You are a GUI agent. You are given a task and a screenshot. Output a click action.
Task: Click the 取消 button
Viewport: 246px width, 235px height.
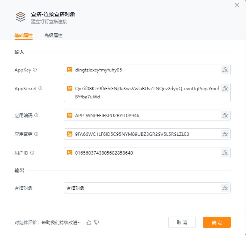point(182,222)
